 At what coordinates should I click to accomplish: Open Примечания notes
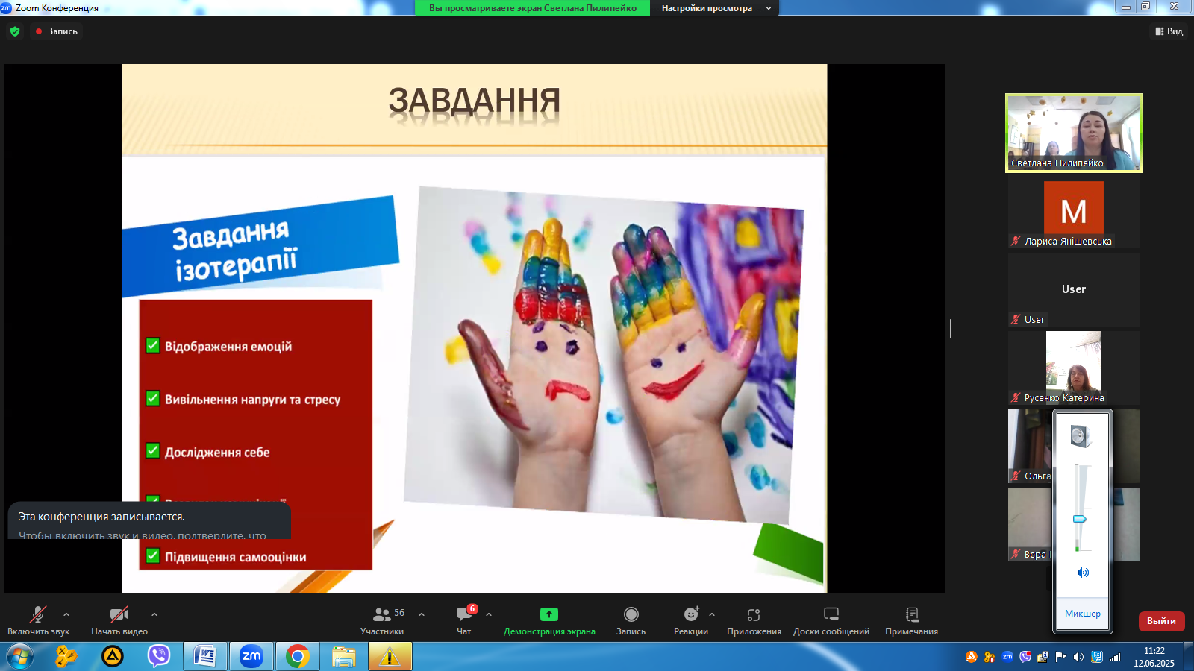(912, 620)
